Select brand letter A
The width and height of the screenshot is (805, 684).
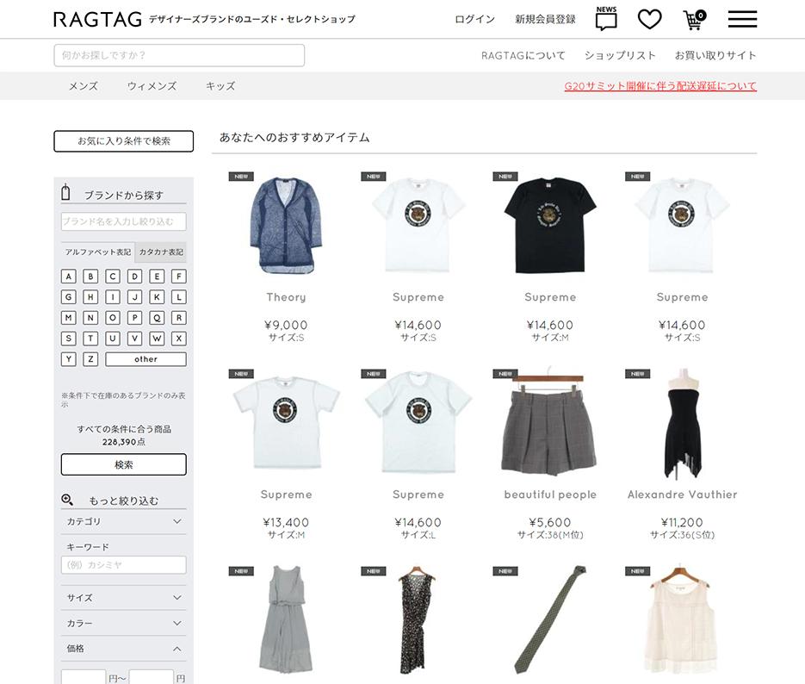tap(68, 277)
